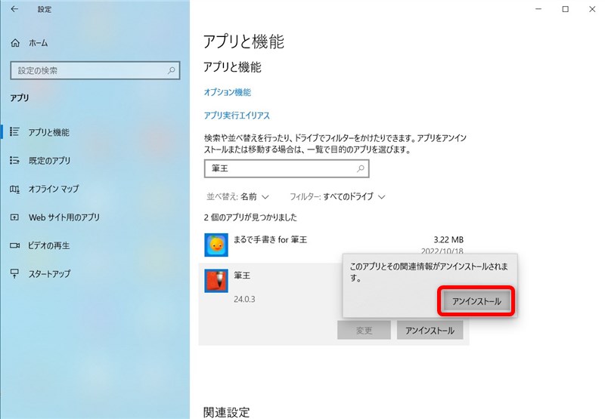Click the monitor icon beside スタートアップ

14,274
